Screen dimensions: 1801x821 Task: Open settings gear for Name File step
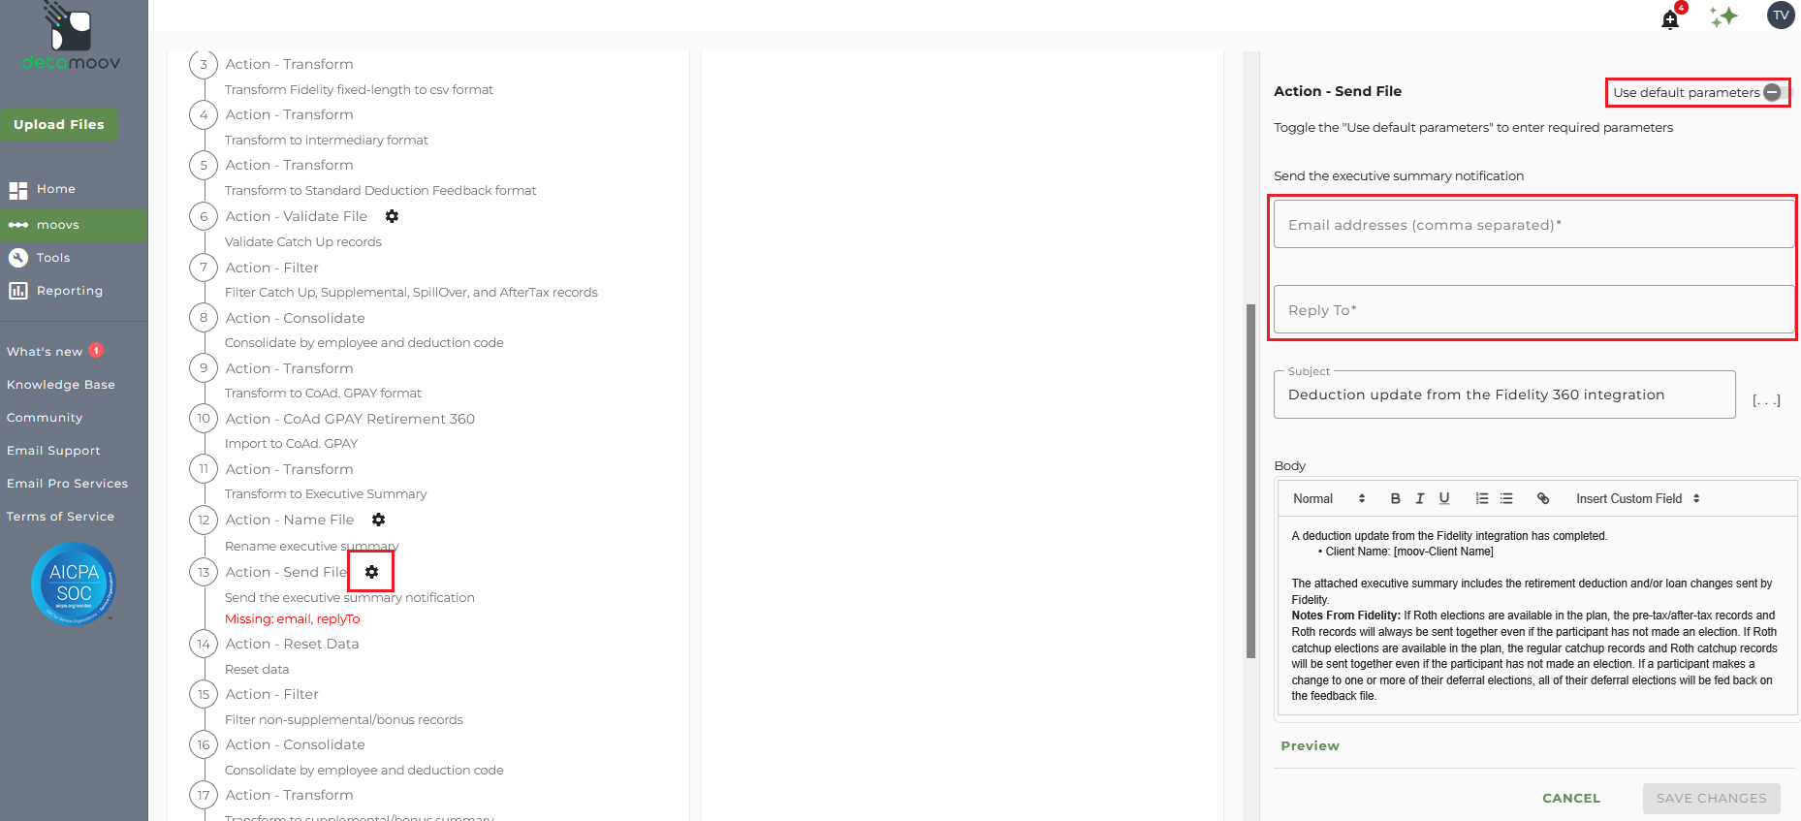click(378, 520)
